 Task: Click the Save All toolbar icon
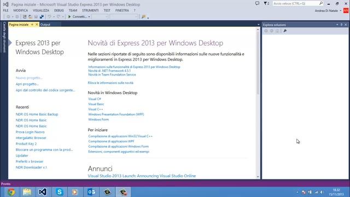coord(42,17)
